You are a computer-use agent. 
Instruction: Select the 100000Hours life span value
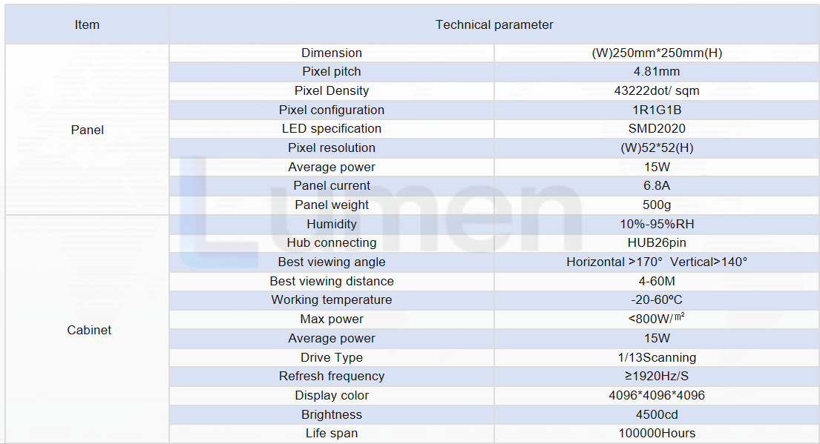pos(657,433)
